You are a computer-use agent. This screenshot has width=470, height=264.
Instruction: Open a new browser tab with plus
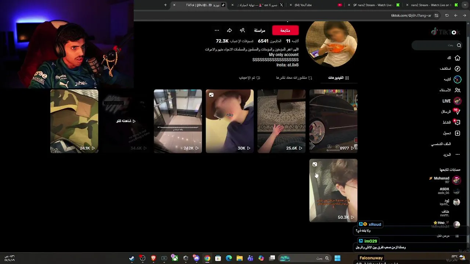click(x=165, y=5)
